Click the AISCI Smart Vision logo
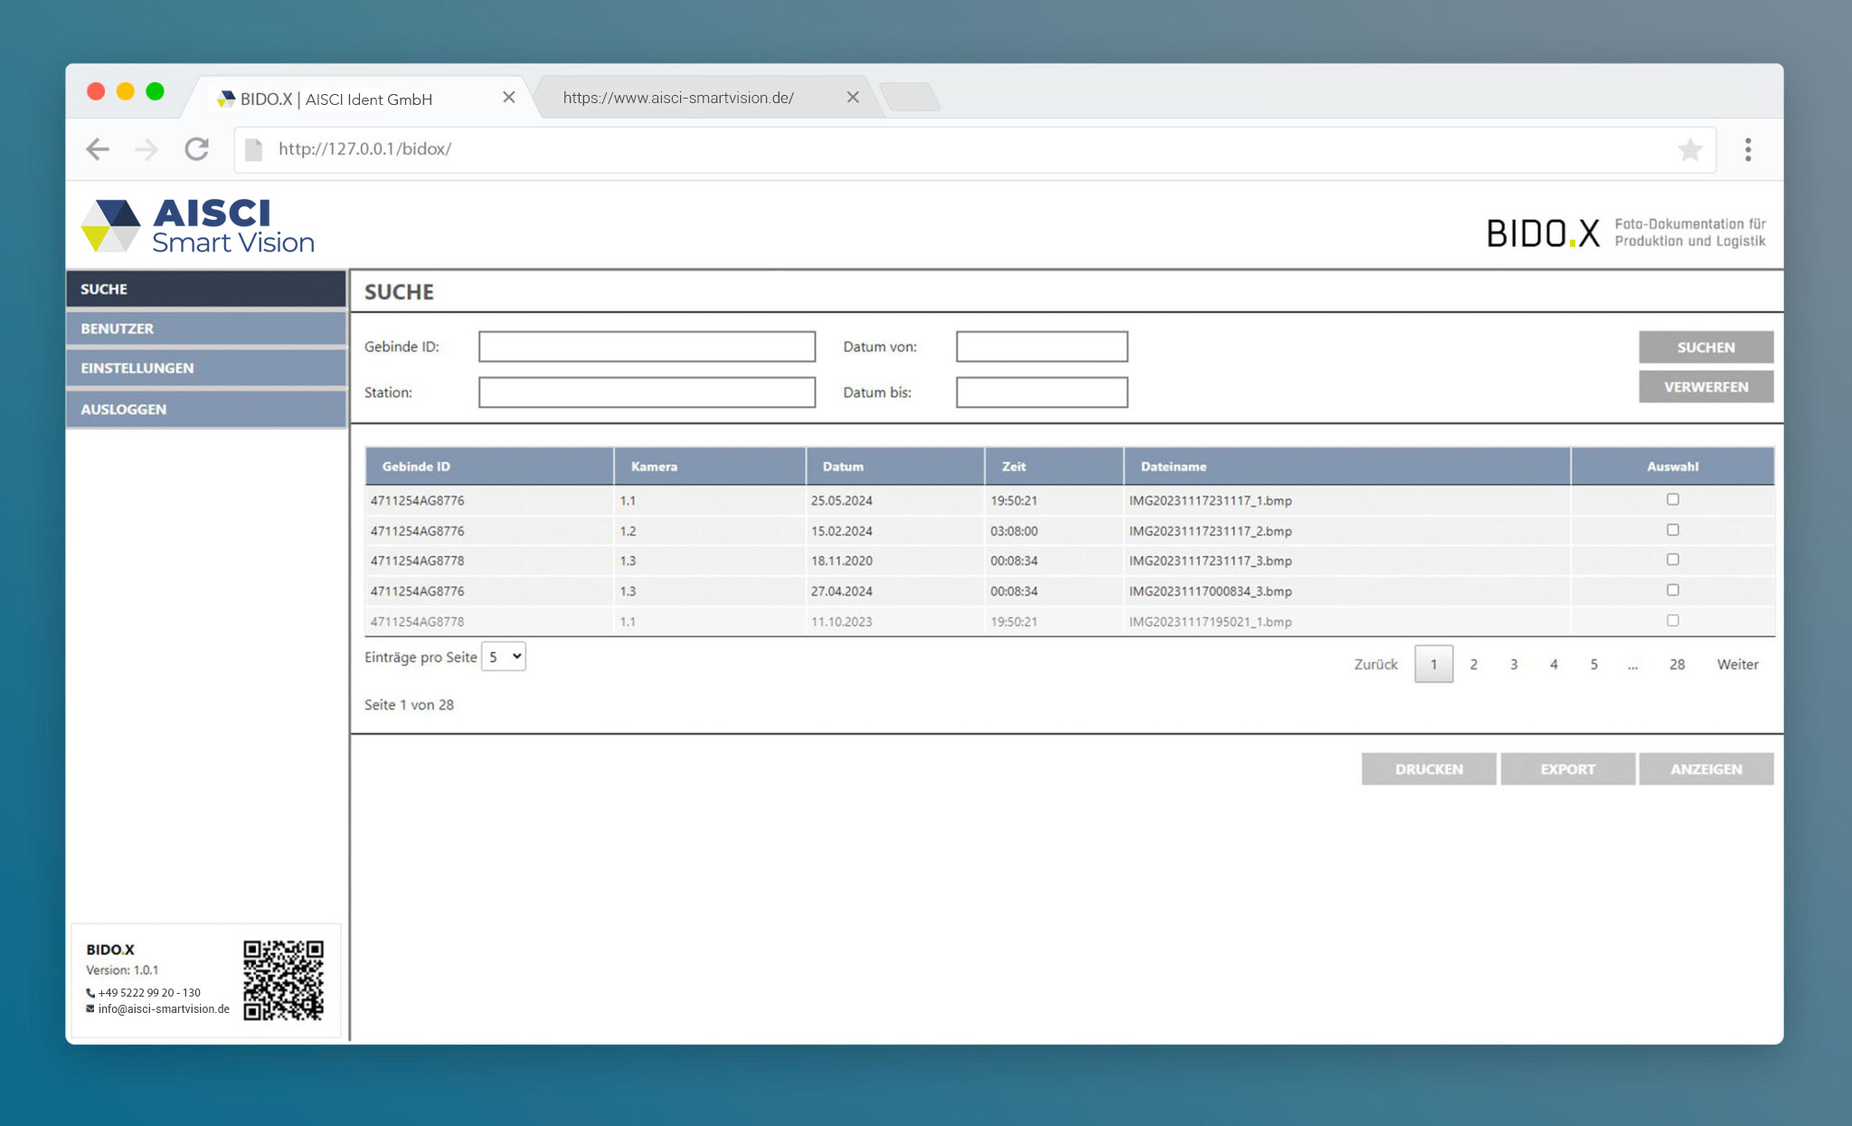This screenshot has width=1852, height=1126. click(x=198, y=226)
